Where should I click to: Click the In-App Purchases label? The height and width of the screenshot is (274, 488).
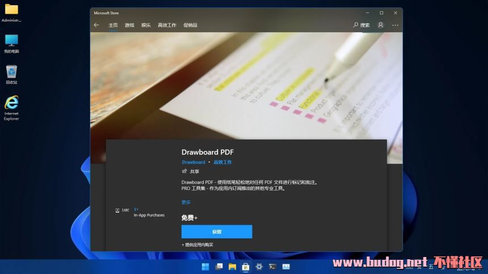(149, 215)
